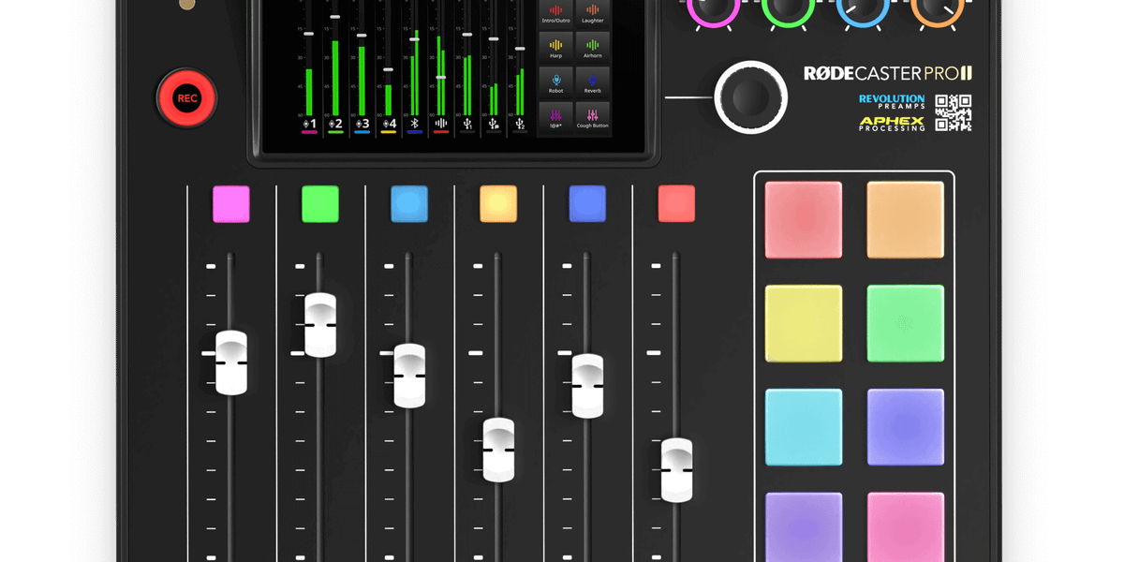Toggle the green channel two mute button
The width and height of the screenshot is (1124, 562).
pyautogui.click(x=319, y=202)
